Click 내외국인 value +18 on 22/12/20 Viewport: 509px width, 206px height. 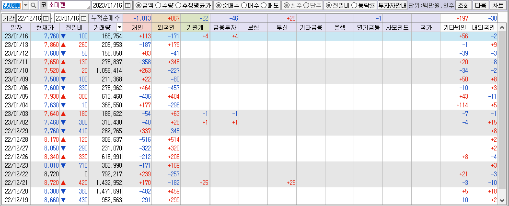coord(483,192)
